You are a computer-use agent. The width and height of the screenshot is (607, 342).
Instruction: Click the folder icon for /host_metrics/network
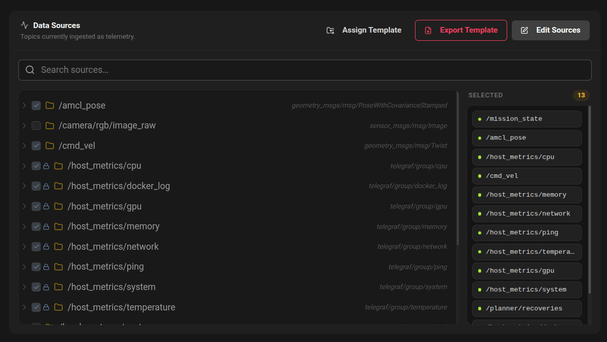59,247
